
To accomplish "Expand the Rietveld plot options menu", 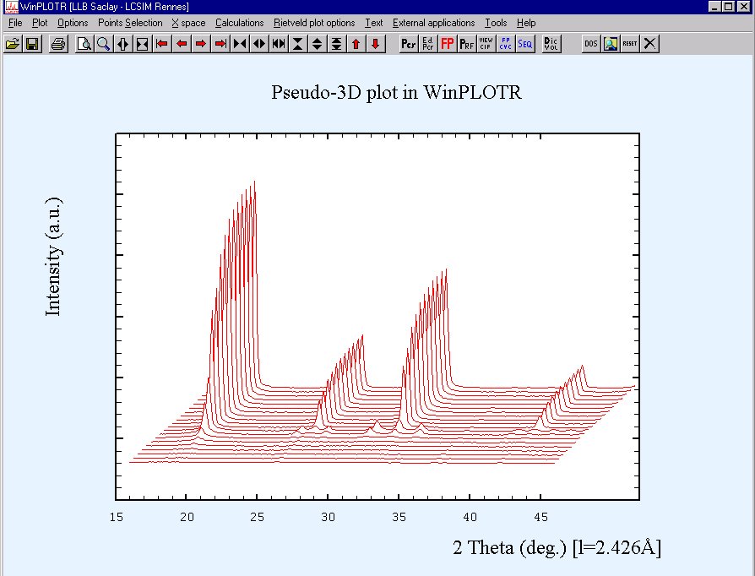I will coord(314,23).
